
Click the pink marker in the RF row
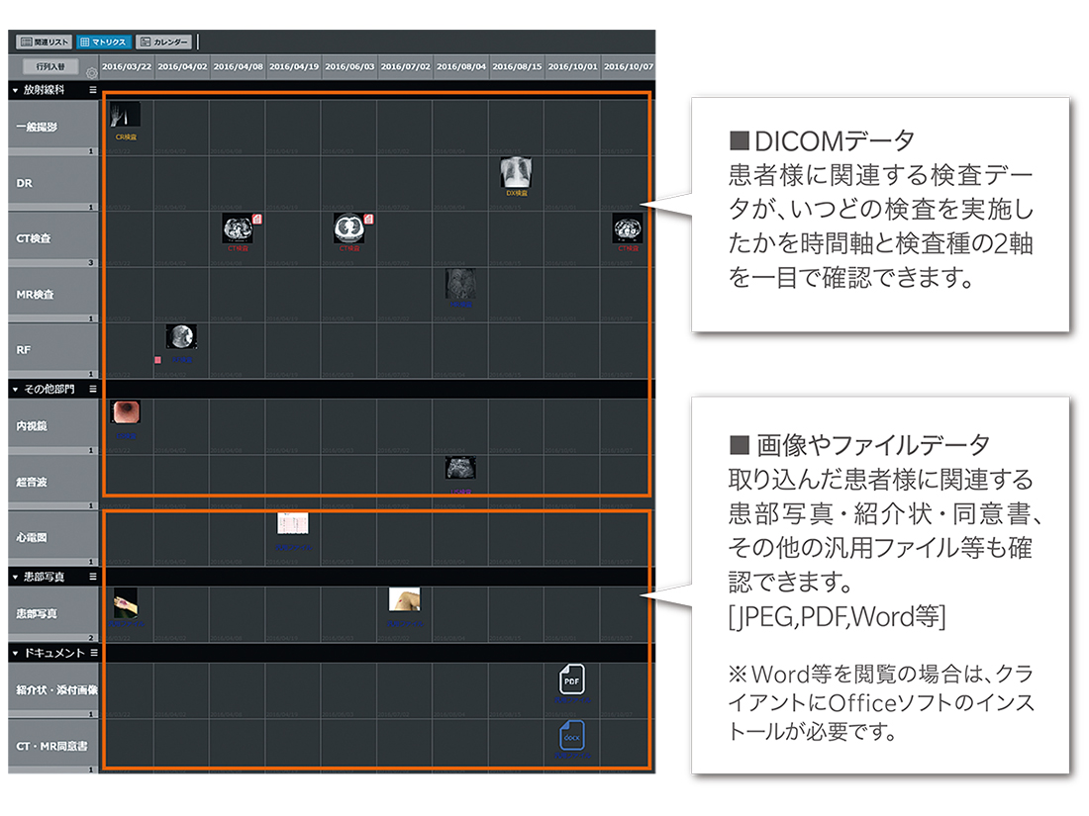[x=157, y=360]
